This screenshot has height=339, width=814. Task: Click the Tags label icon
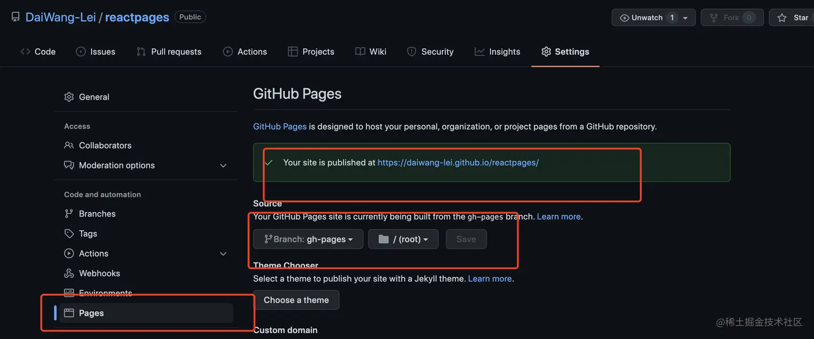coord(69,234)
